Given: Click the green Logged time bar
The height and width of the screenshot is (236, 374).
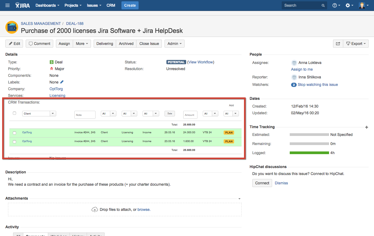Looking at the screenshot, I should click(309, 153).
